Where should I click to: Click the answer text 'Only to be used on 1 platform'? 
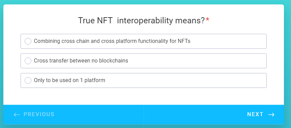(69, 80)
